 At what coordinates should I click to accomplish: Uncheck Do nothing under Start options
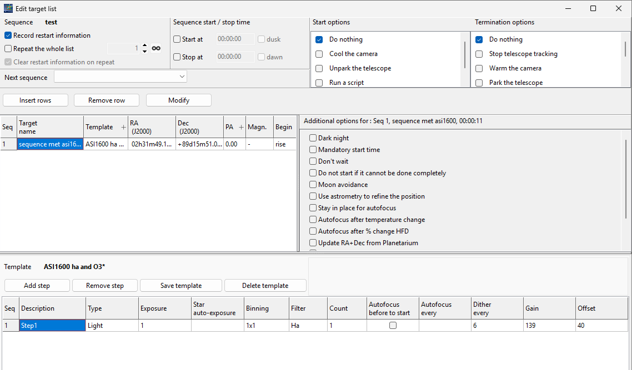319,39
